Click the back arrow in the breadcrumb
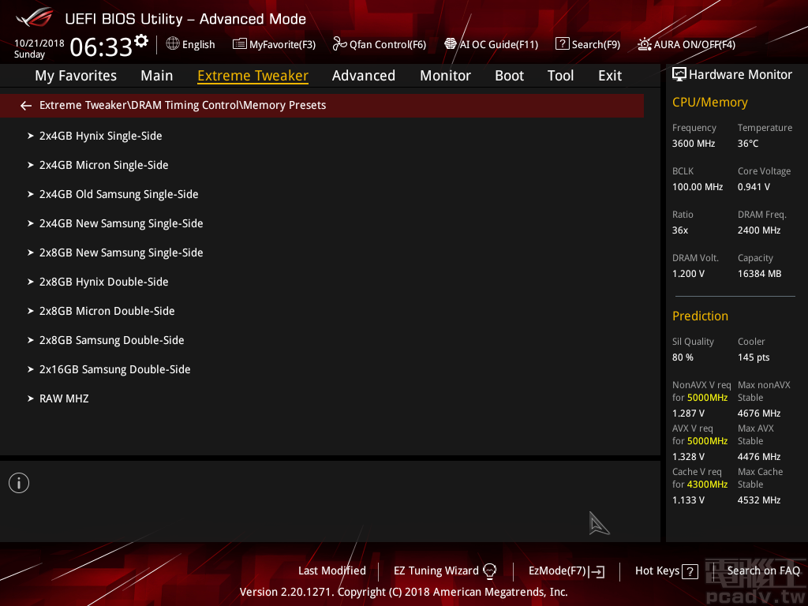The height and width of the screenshot is (606, 808). tap(26, 106)
